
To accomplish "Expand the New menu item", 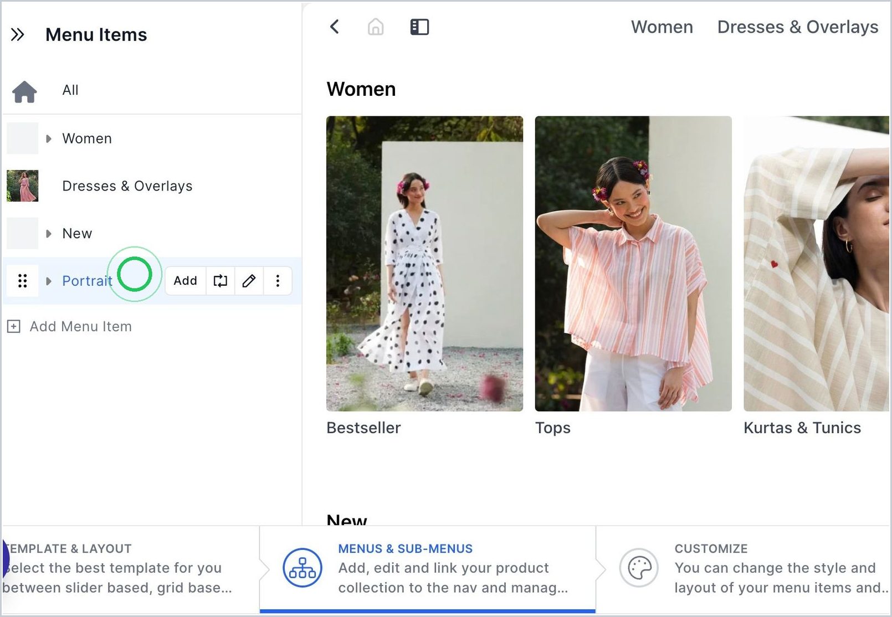I will pos(49,234).
